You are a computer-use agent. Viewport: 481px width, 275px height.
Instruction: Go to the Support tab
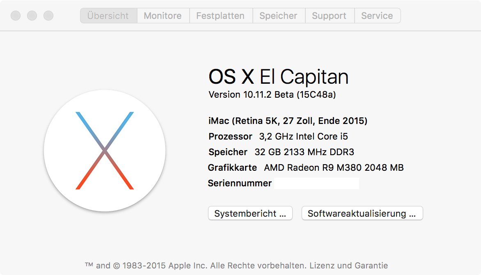click(x=329, y=16)
